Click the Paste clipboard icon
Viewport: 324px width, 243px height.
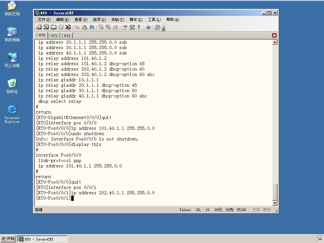84,27
